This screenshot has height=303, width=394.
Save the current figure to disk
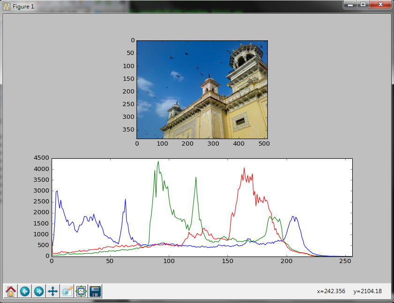click(x=95, y=291)
